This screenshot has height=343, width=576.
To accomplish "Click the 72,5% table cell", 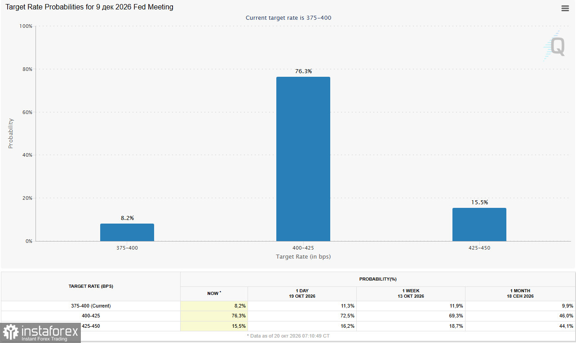I will pyautogui.click(x=302, y=316).
